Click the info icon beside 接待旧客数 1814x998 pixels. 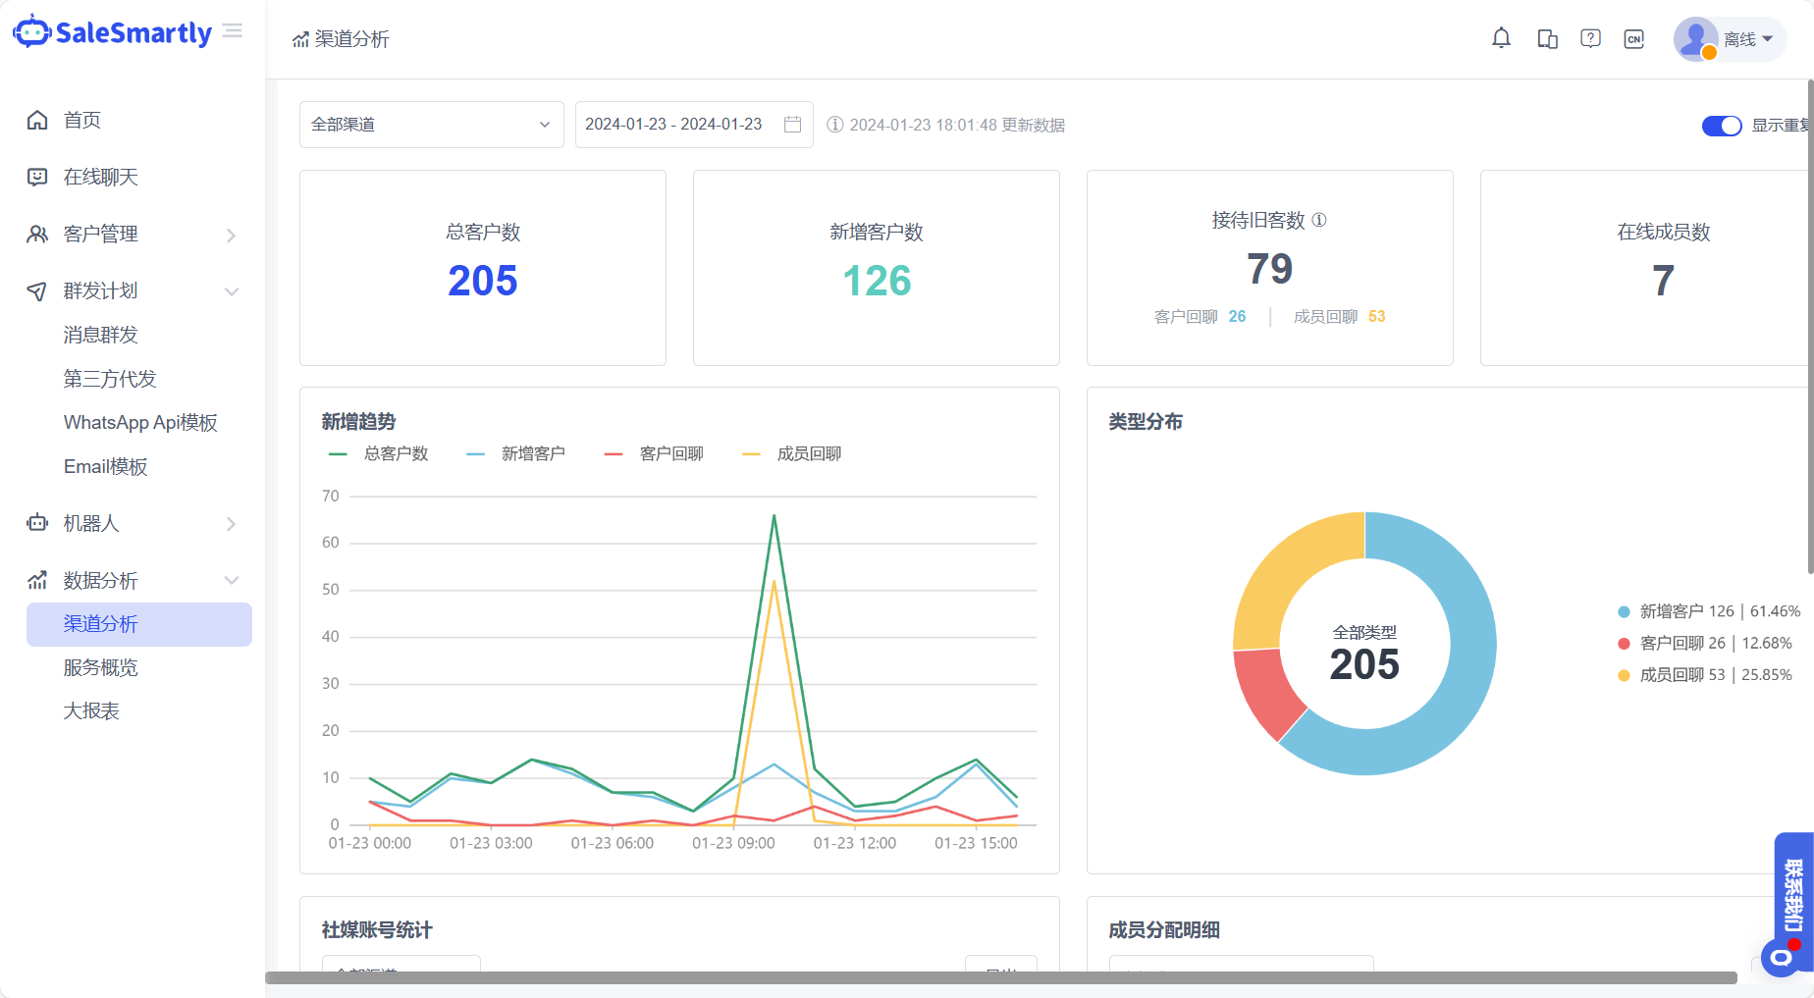pos(1319,220)
